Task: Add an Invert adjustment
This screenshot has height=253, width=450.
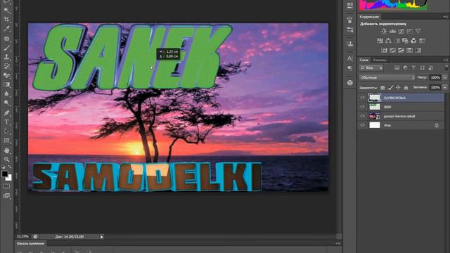Action: click(384, 50)
